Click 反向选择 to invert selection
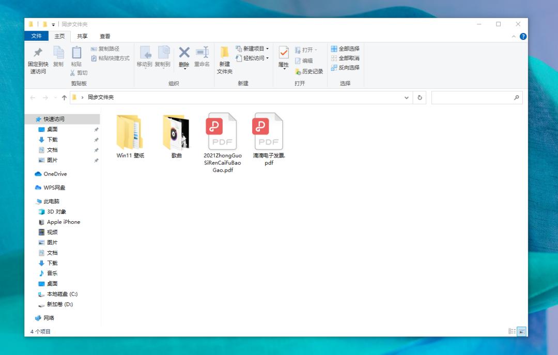Viewport: 558px width, 355px height. (345, 68)
